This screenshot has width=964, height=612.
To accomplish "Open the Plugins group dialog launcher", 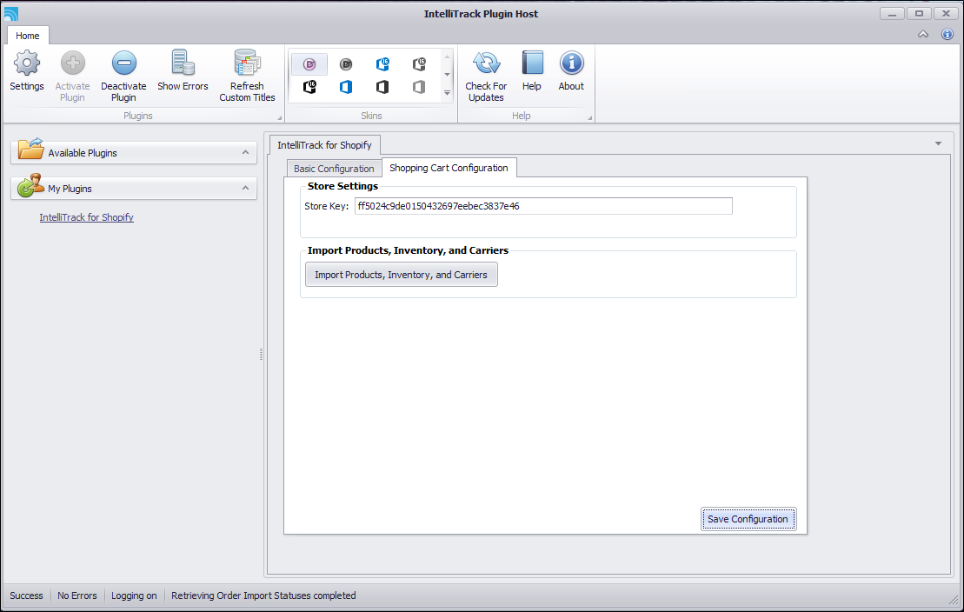I will coord(280,117).
